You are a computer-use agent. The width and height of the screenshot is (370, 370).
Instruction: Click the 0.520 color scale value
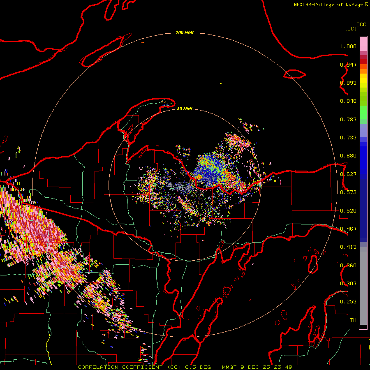(x=348, y=211)
